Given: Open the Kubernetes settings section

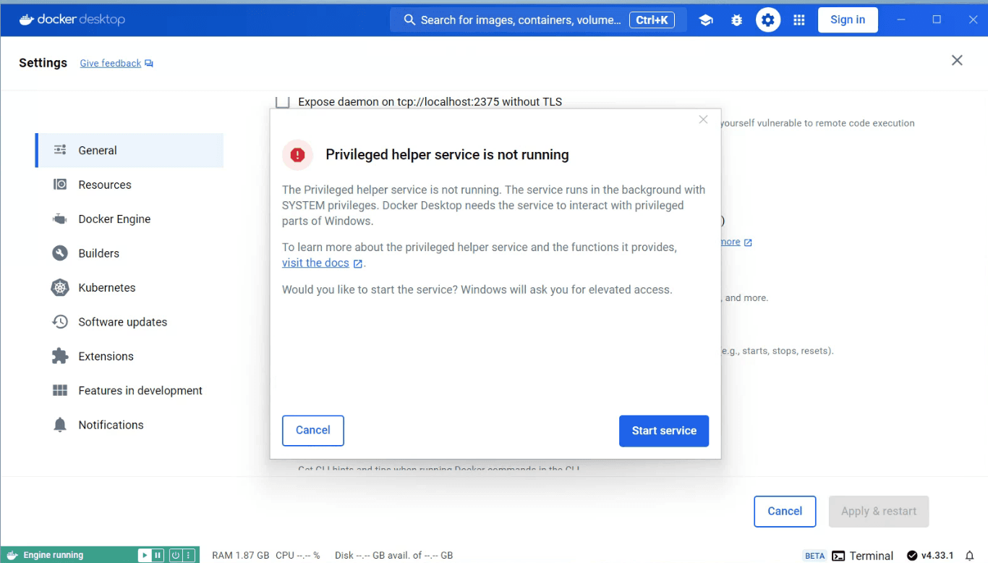Looking at the screenshot, I should [x=107, y=287].
